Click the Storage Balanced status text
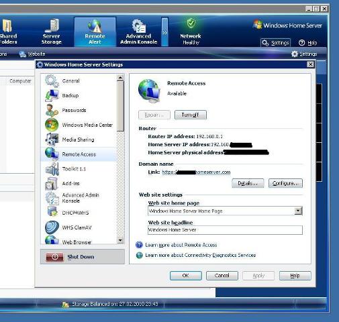The width and height of the screenshot is (339, 322). pos(115,304)
